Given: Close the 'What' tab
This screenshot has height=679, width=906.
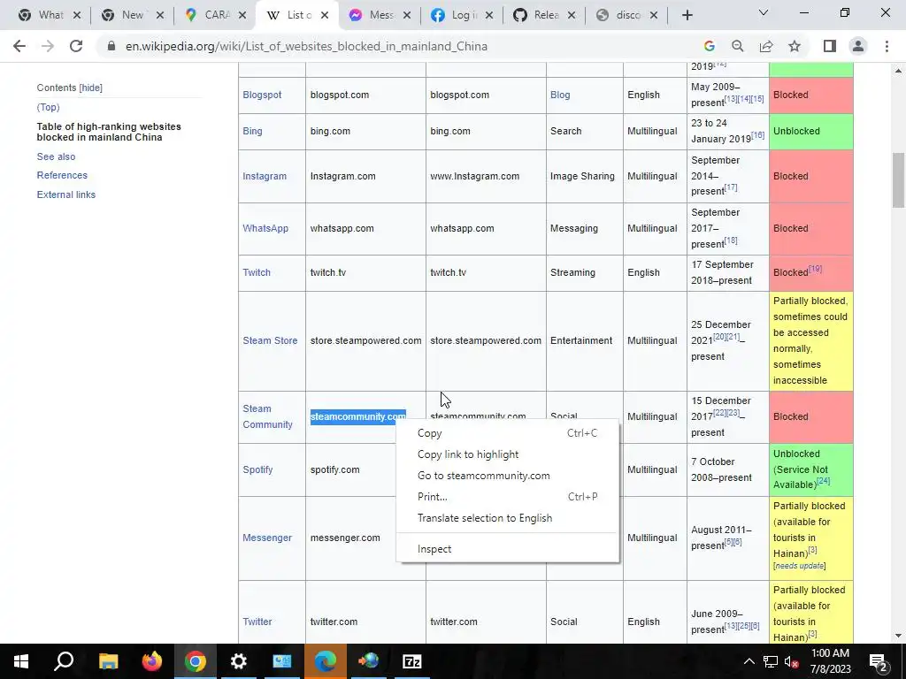Looking at the screenshot, I should point(77,16).
